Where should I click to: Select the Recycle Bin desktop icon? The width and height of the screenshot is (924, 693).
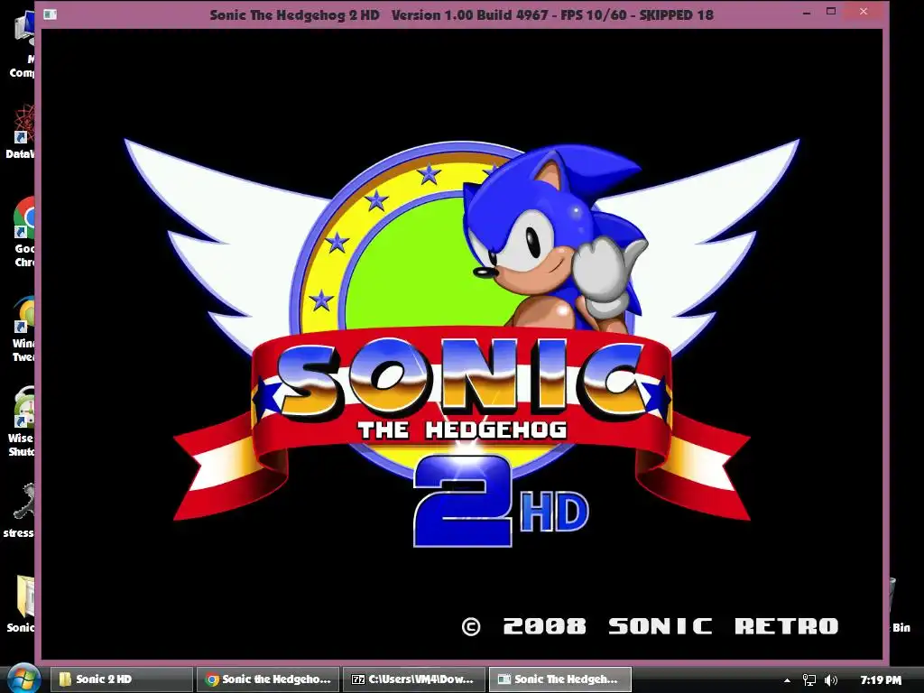pyautogui.click(x=900, y=607)
